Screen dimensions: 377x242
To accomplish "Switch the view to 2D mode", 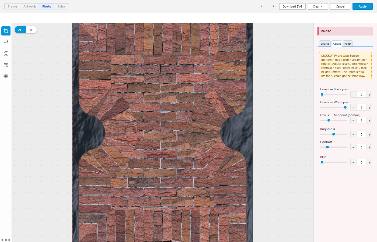I will pyautogui.click(x=20, y=30).
